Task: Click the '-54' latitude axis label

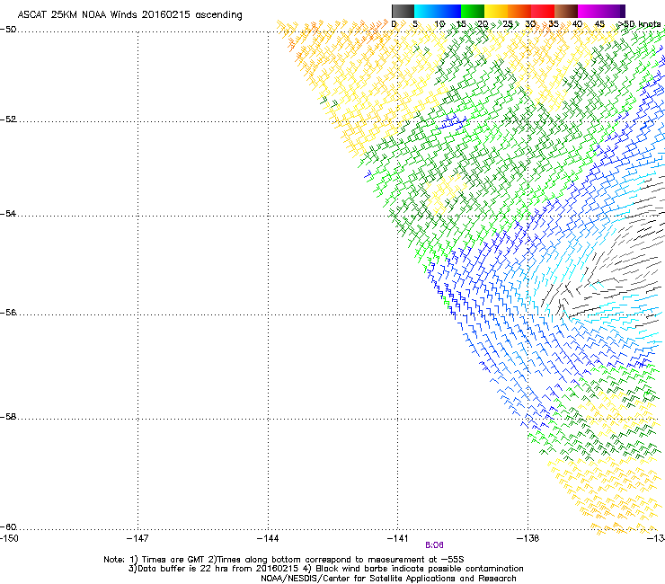Action: (x=8, y=214)
